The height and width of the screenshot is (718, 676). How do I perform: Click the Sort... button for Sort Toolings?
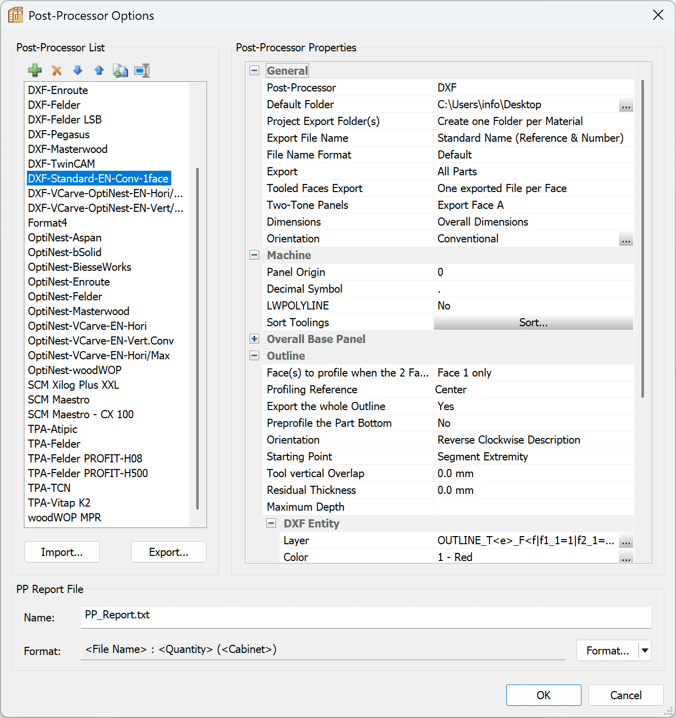533,323
